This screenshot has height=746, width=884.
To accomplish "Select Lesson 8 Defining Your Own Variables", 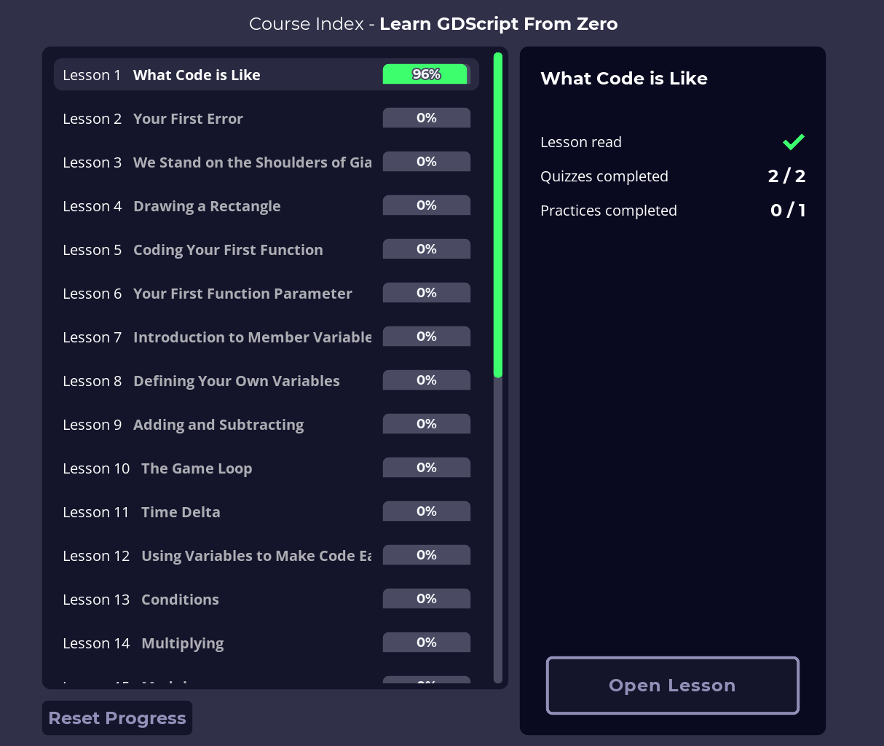I will [267, 380].
